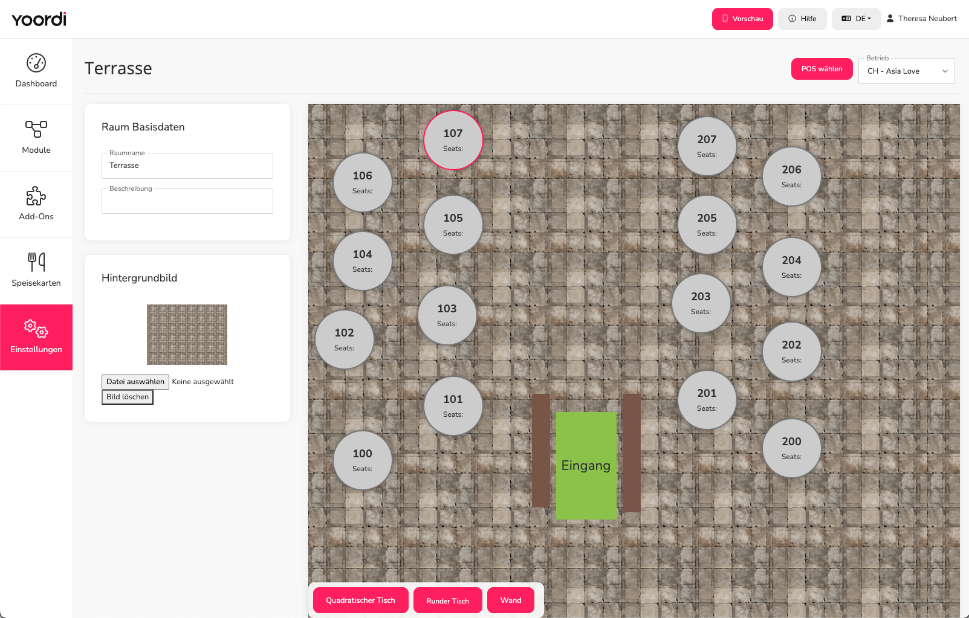The height and width of the screenshot is (618, 969).
Task: Click the Raumname input field
Action: 187,166
